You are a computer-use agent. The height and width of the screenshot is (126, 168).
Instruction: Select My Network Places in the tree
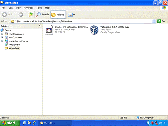click(18, 41)
